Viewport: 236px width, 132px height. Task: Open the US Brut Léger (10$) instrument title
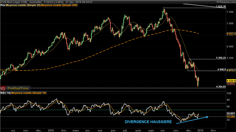[x=15, y=2]
